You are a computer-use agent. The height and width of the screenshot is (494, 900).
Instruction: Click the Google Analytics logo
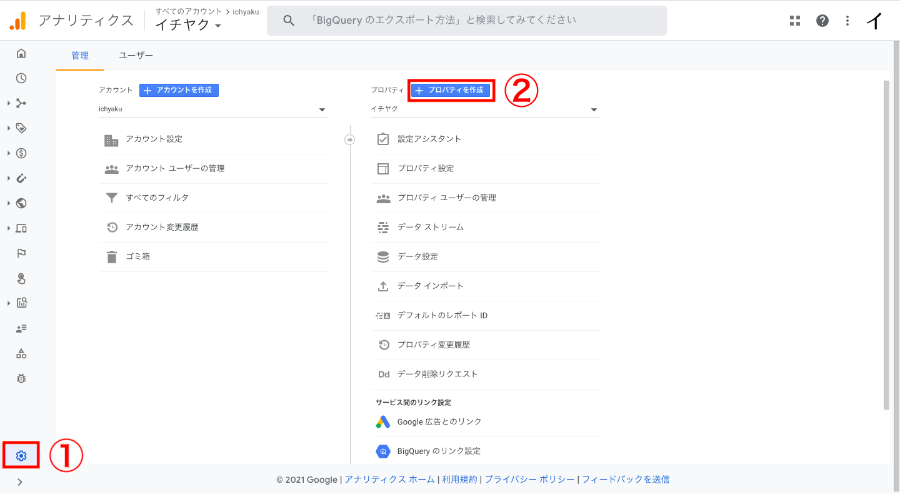17,21
